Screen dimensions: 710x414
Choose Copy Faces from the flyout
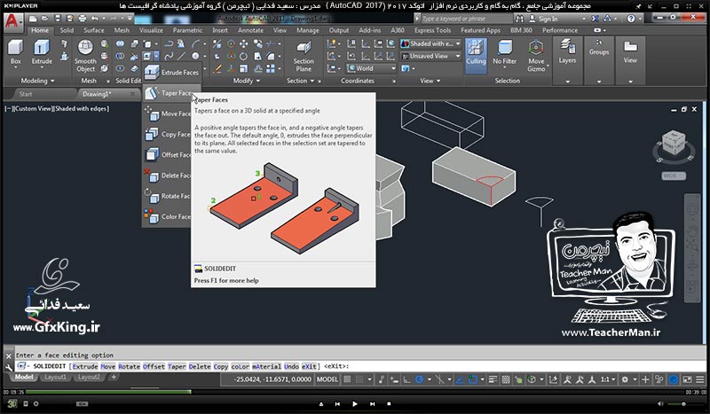168,135
